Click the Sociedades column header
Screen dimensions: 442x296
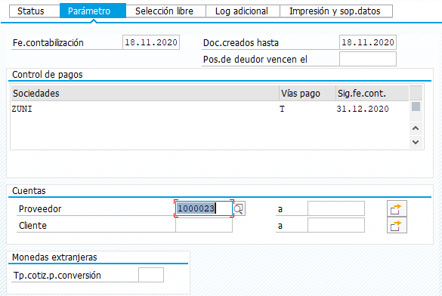[x=145, y=93]
